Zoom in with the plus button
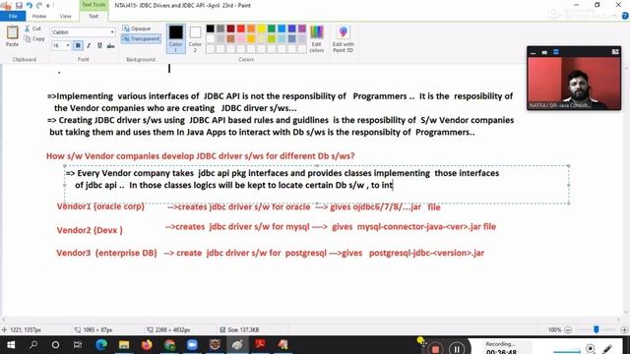The height and width of the screenshot is (354, 630). (624, 329)
